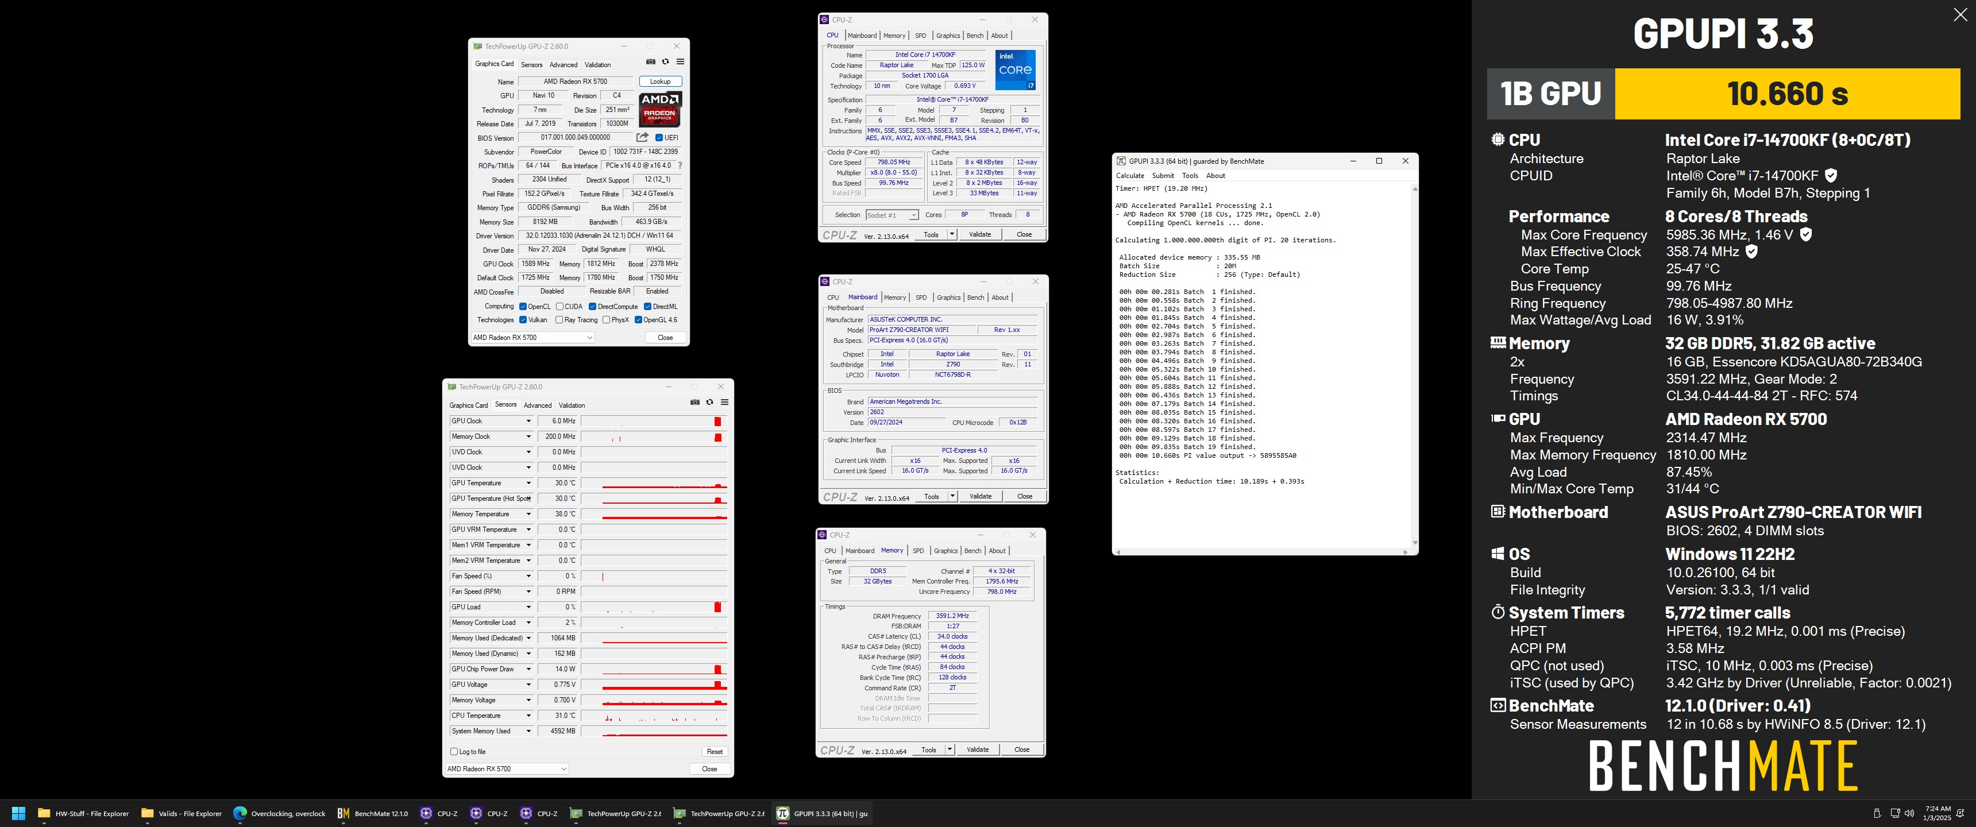Click the Intel Core i7 badge in CPU-Z
The height and width of the screenshot is (827, 1976).
coord(1016,70)
